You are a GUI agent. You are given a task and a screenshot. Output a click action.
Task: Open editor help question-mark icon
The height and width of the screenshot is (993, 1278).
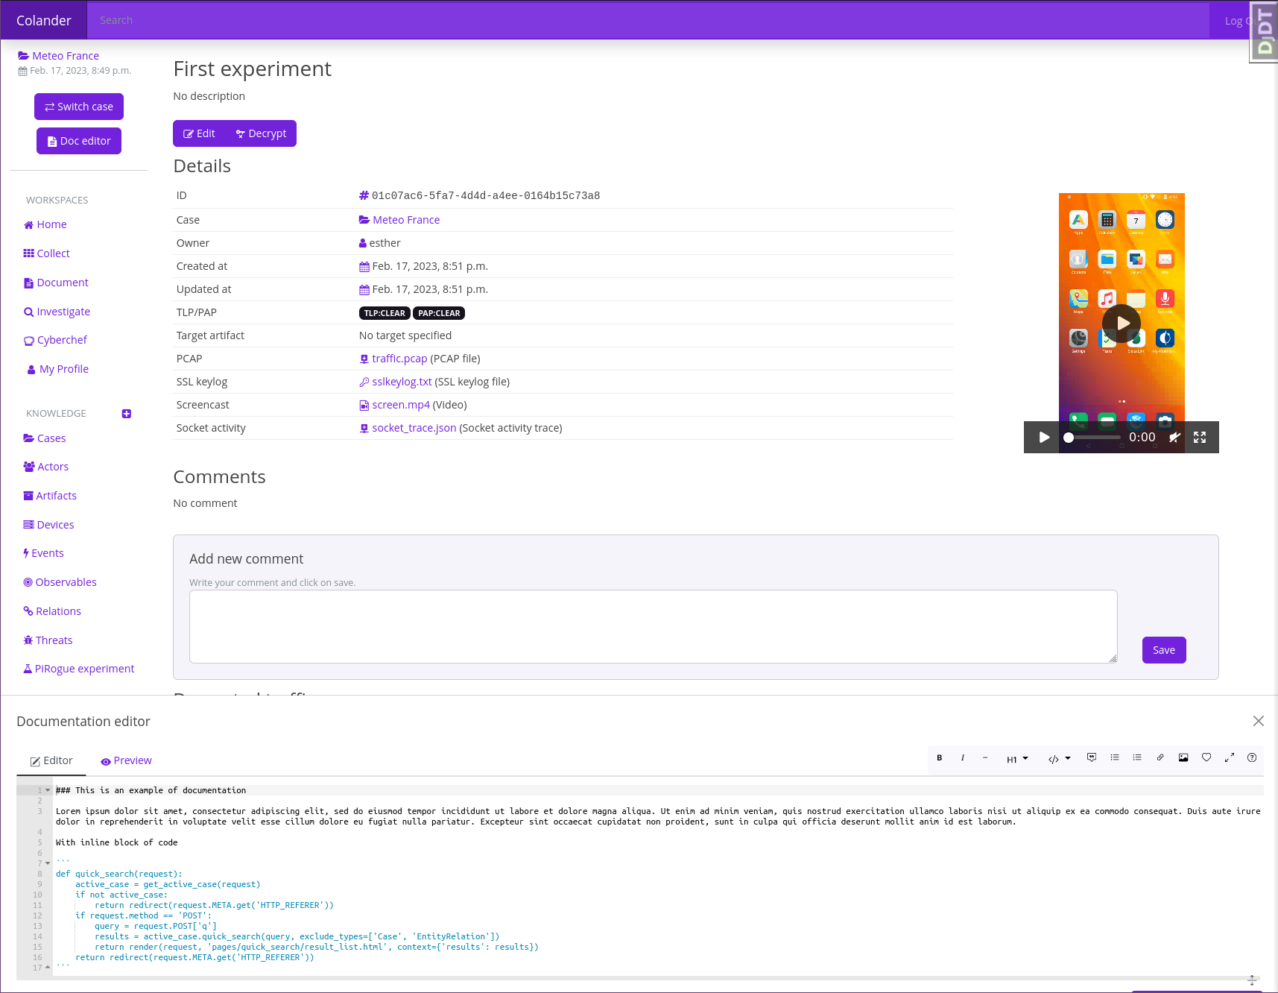pos(1252,758)
